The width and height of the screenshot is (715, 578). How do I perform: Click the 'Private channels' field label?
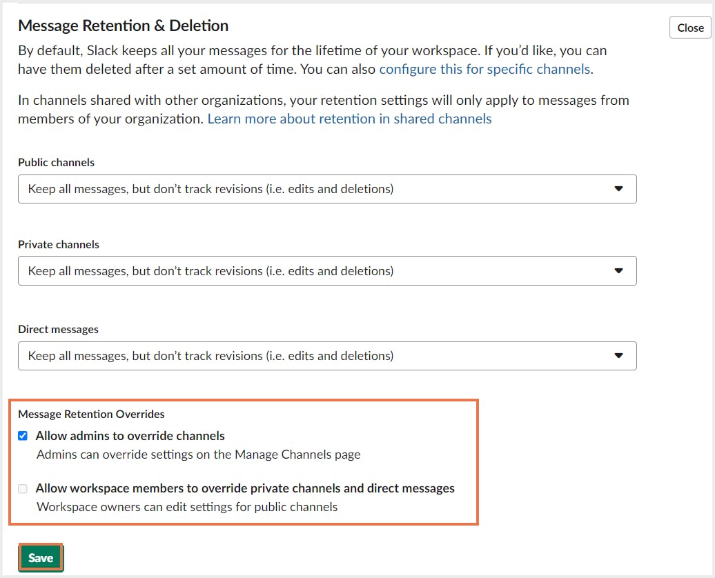pyautogui.click(x=59, y=245)
